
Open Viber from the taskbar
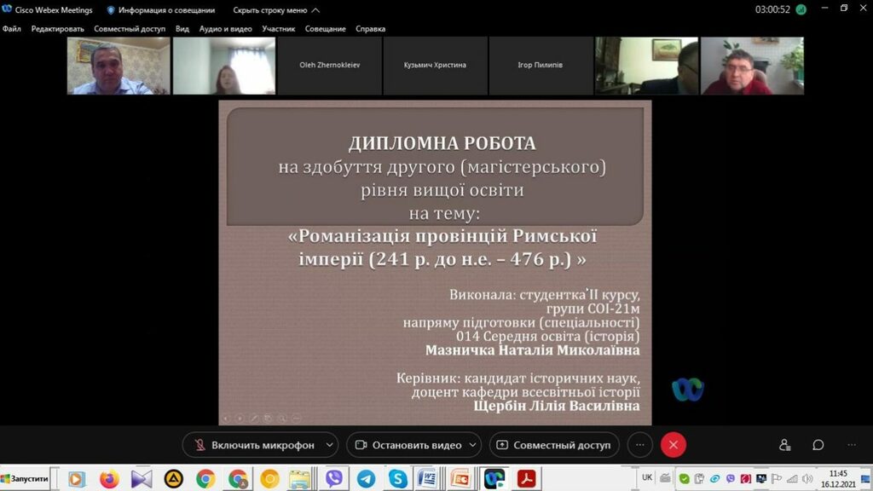(334, 479)
